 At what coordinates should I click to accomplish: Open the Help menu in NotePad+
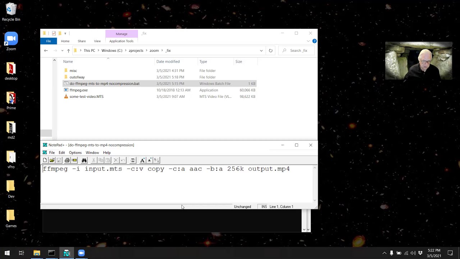pos(107,153)
